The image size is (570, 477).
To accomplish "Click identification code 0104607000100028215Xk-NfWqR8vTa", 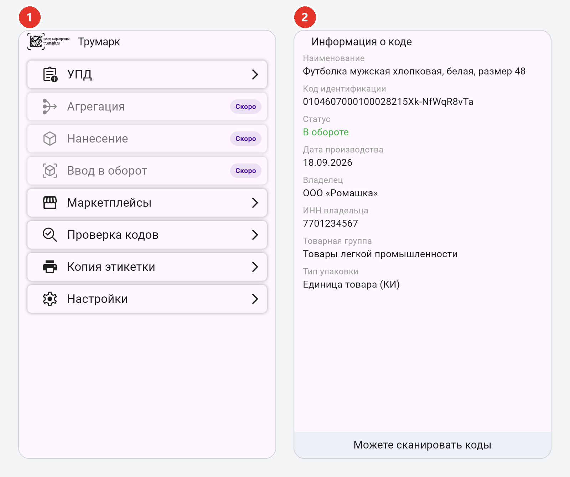I will 388,102.
